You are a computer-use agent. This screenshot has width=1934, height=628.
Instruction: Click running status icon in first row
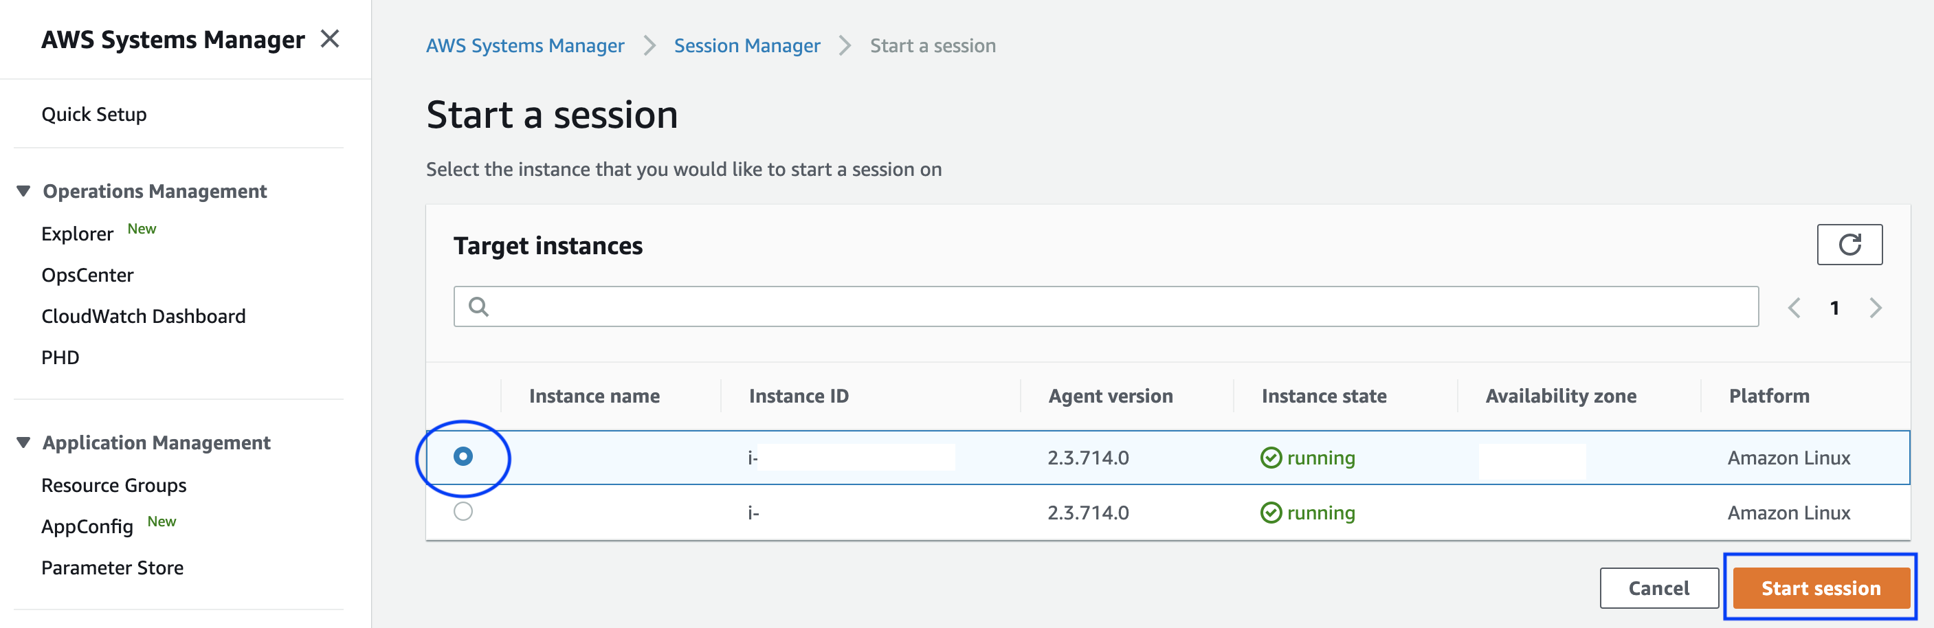[1270, 458]
